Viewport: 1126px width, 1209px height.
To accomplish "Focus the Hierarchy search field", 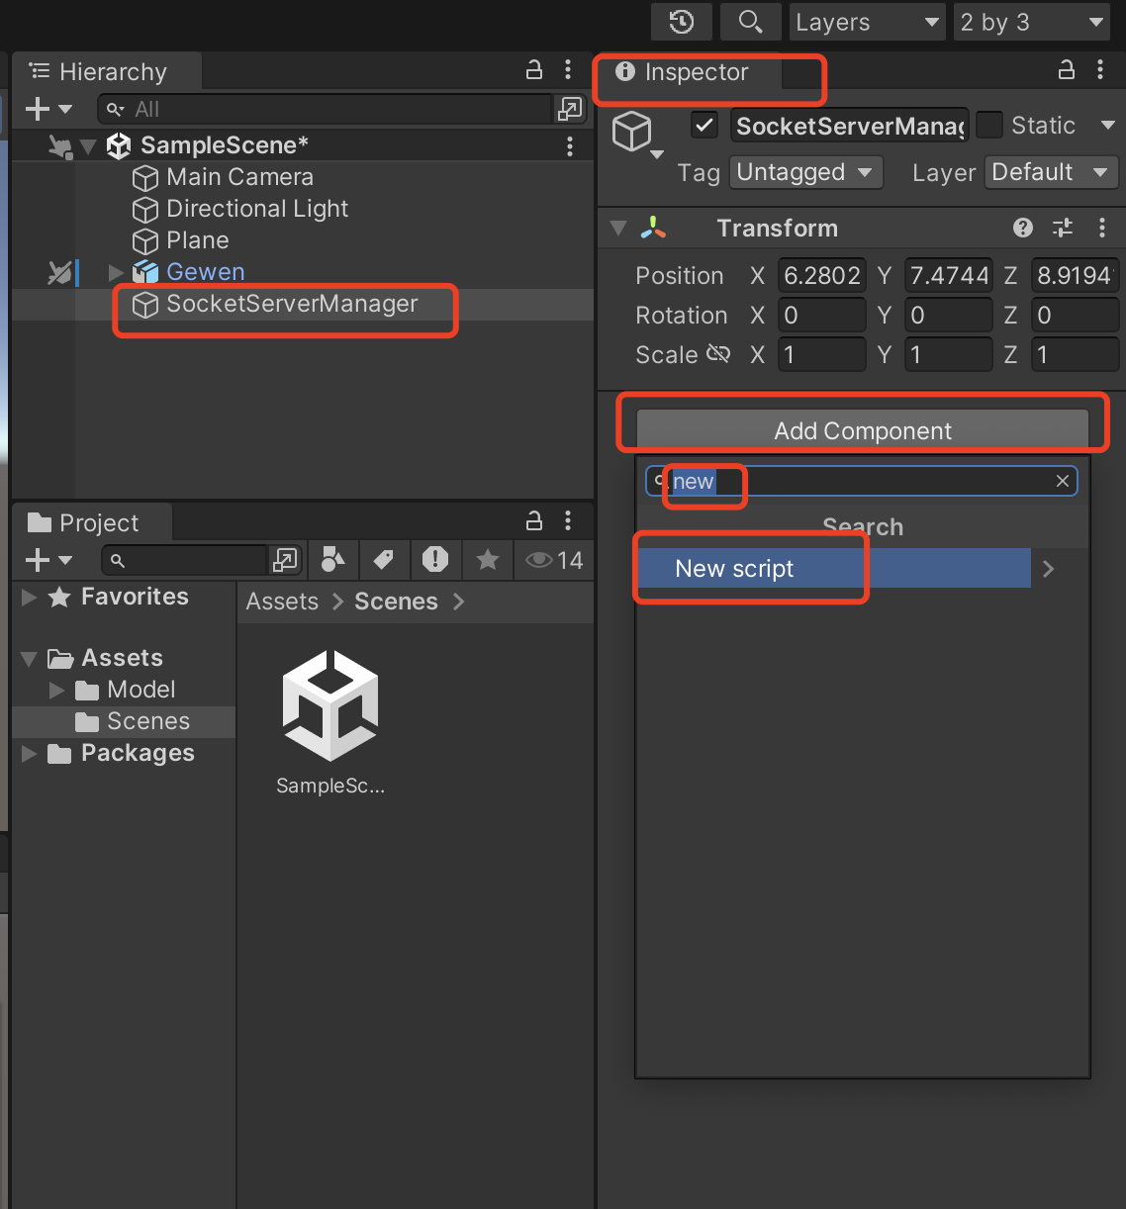I will pyautogui.click(x=326, y=109).
